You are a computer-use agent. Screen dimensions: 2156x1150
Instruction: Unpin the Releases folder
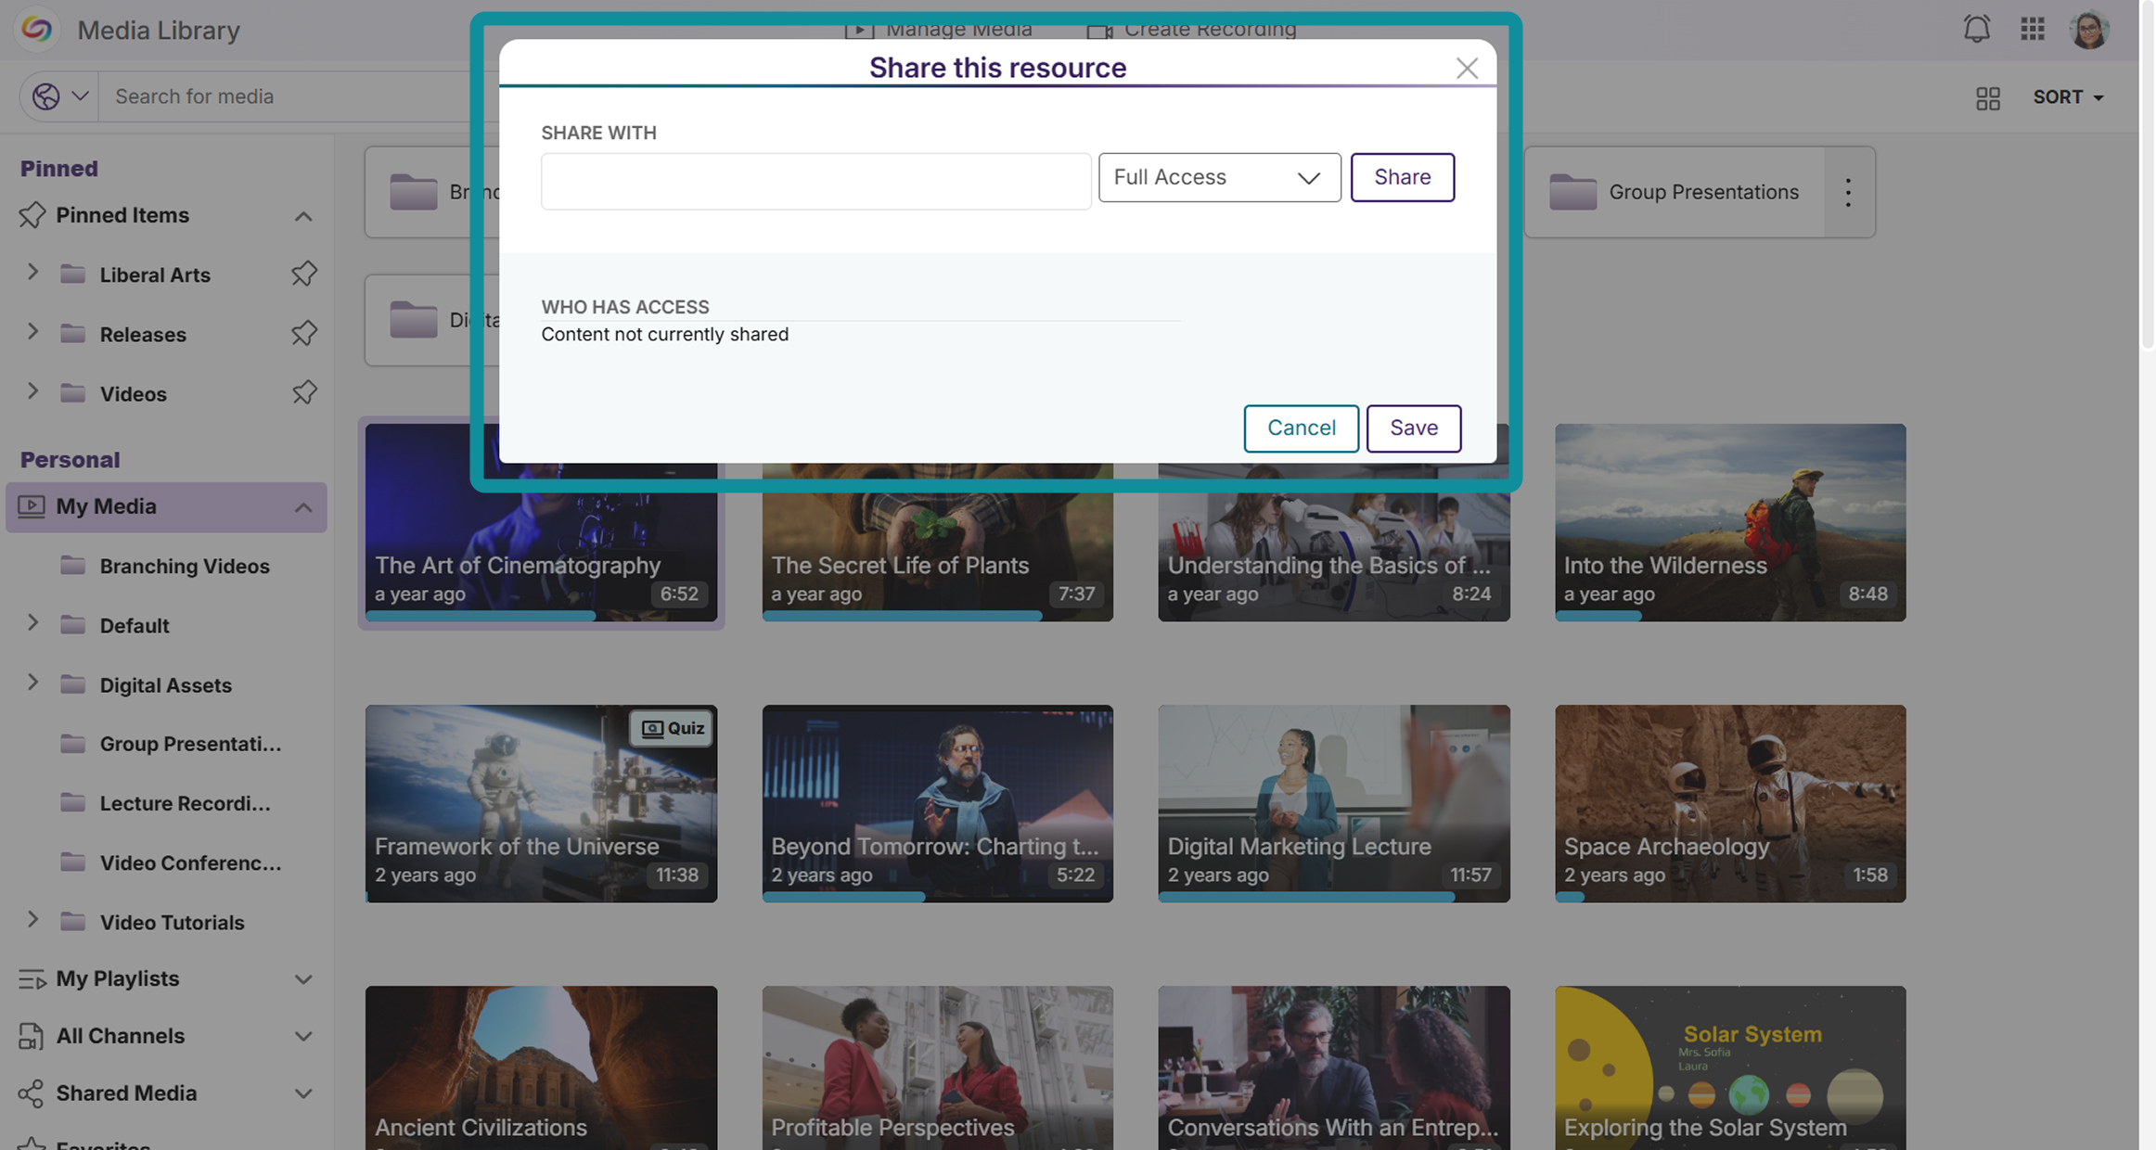pos(304,333)
